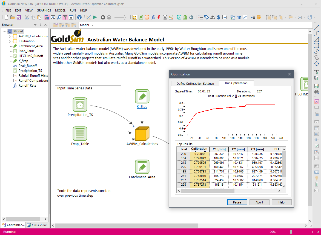Open the Find tool with the magnifier icon
The width and height of the screenshot is (321, 235).
(x=59, y=17)
